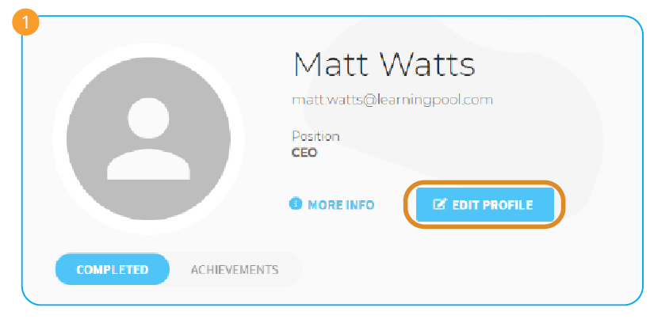
Task: Click the pencil icon in Edit Profile
Action: [x=439, y=204]
